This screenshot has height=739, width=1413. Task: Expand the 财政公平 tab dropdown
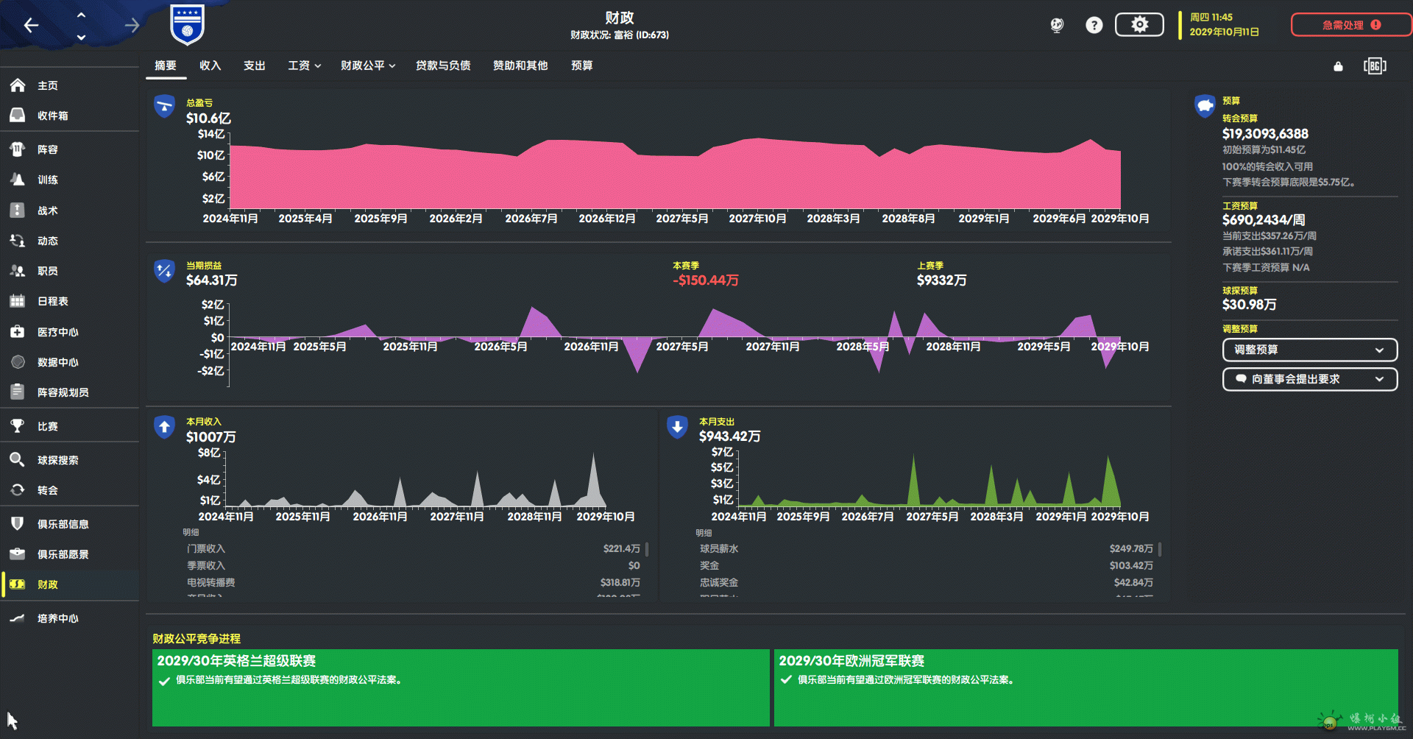tap(368, 66)
